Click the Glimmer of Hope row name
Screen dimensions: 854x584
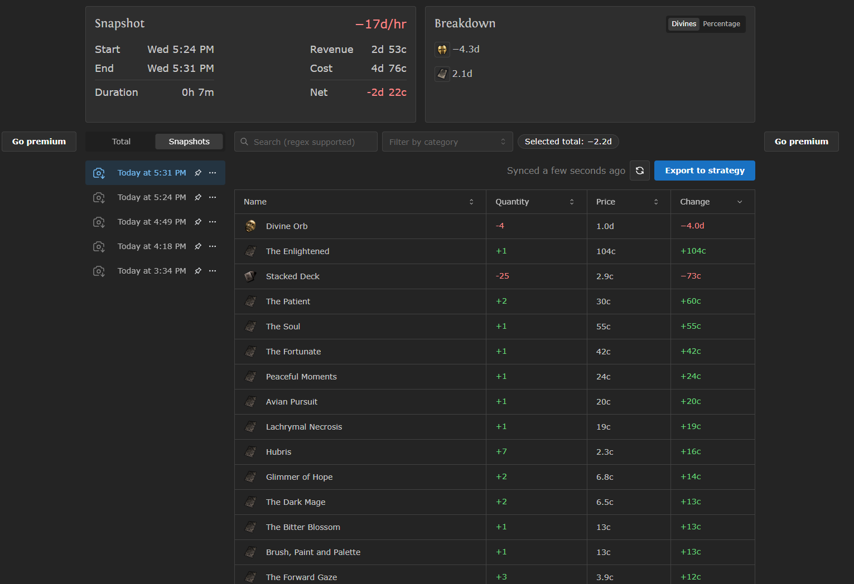click(x=300, y=477)
